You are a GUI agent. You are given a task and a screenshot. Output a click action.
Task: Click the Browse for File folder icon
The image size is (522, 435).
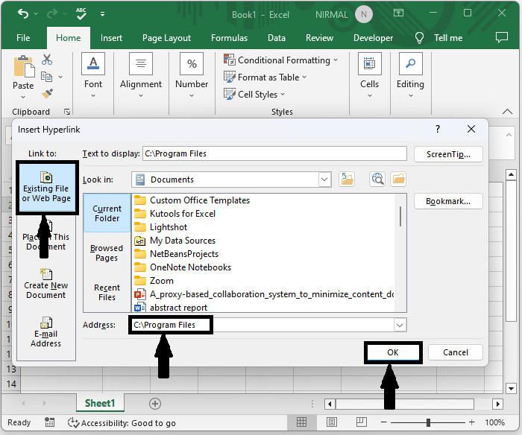click(x=398, y=179)
